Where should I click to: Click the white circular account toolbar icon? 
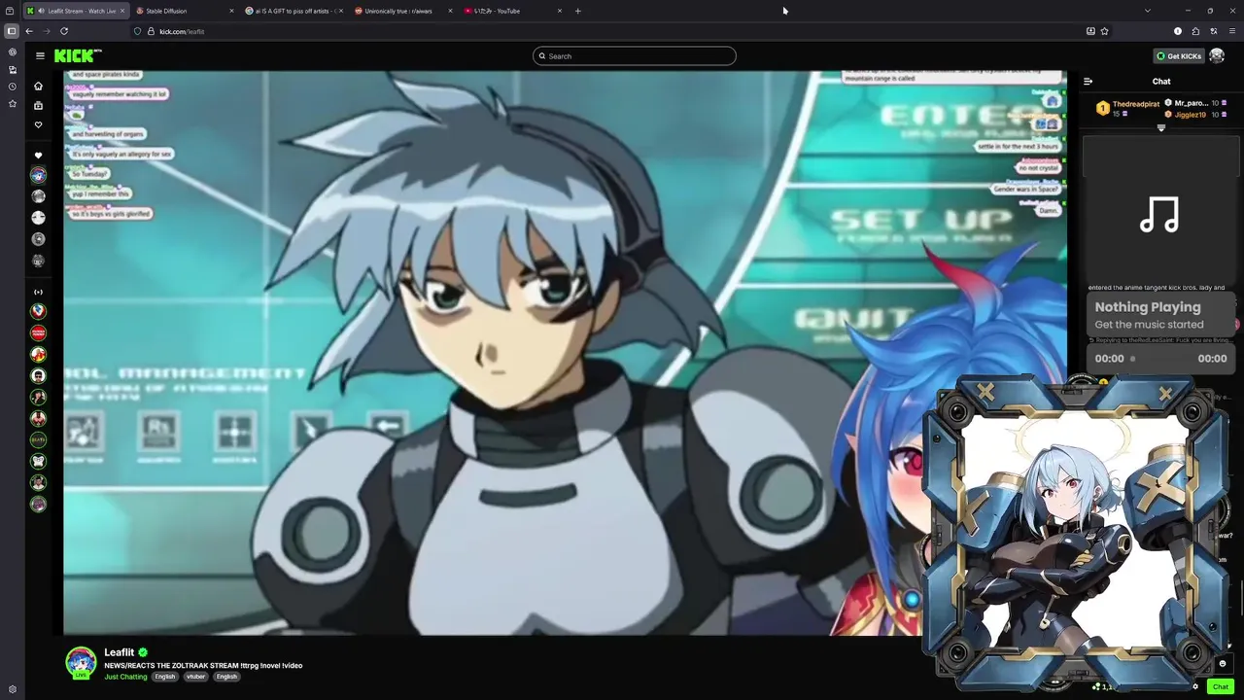1178,31
